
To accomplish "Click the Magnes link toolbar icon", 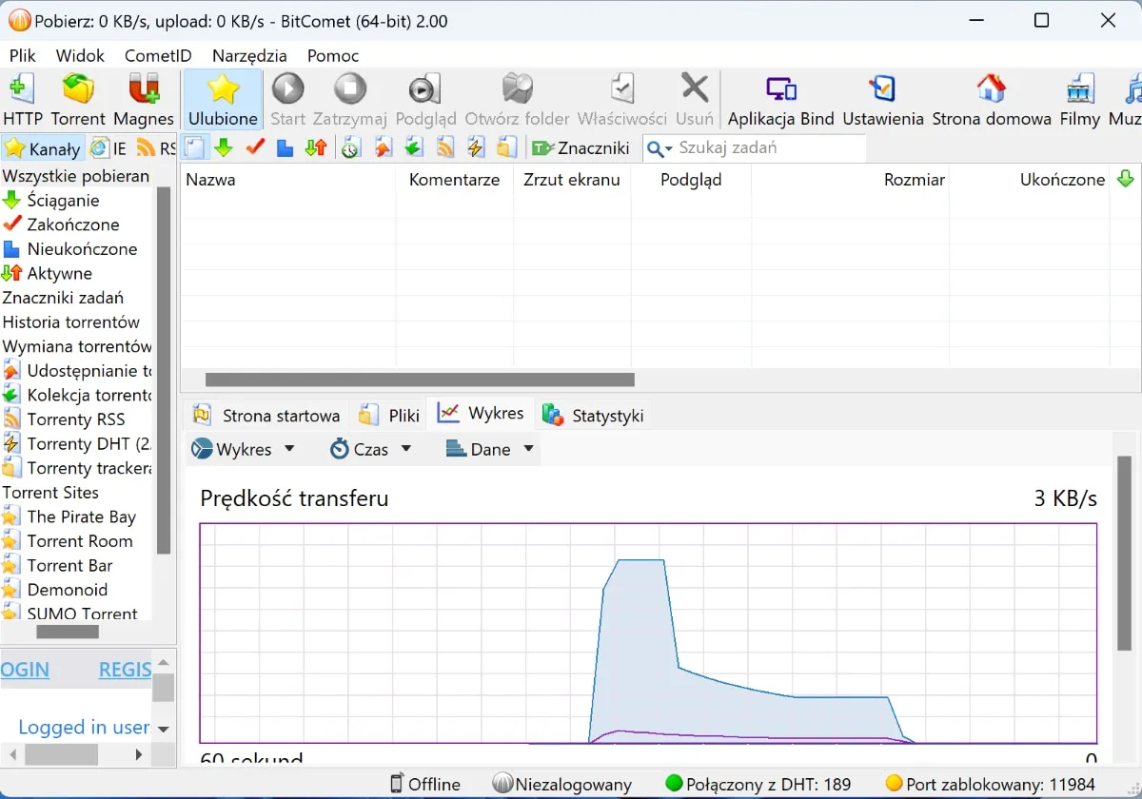I will 144,99.
